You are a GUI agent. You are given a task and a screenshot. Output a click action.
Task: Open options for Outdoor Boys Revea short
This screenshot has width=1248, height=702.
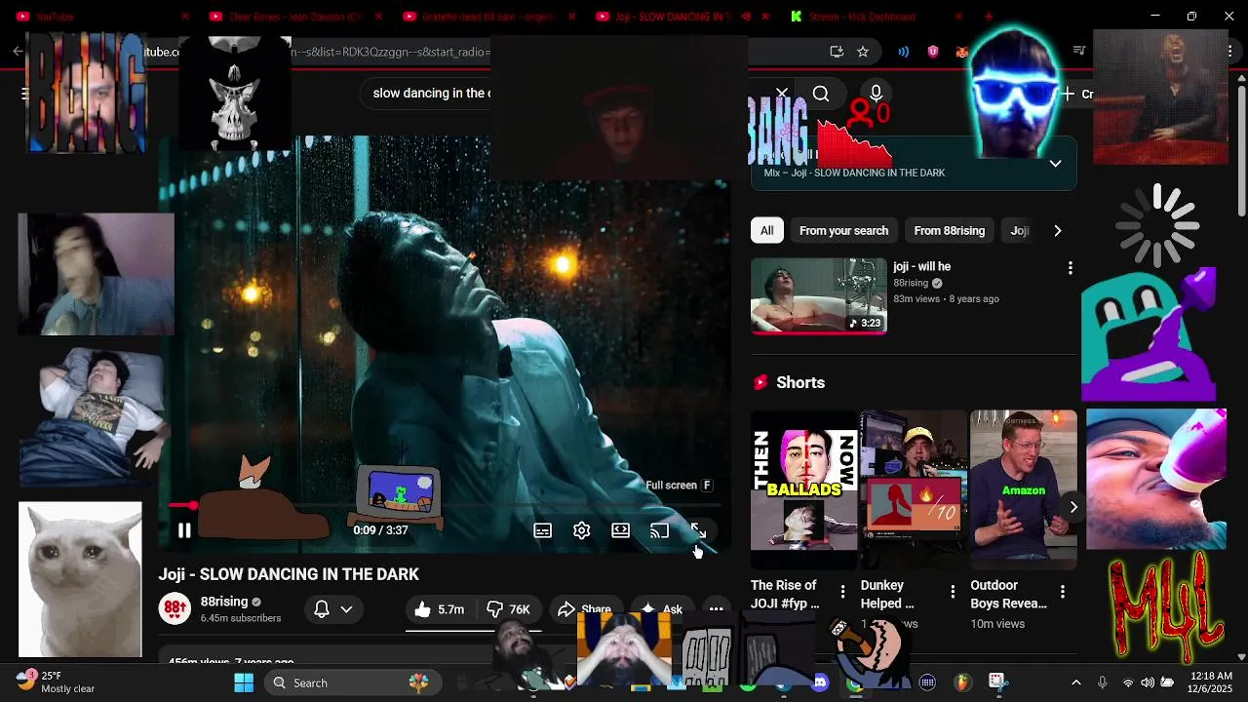(x=1063, y=591)
